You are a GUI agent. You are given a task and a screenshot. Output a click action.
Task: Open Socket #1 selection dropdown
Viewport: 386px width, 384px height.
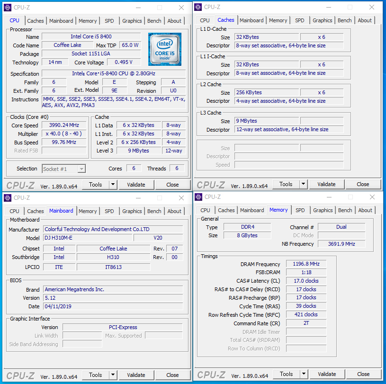[64, 169]
